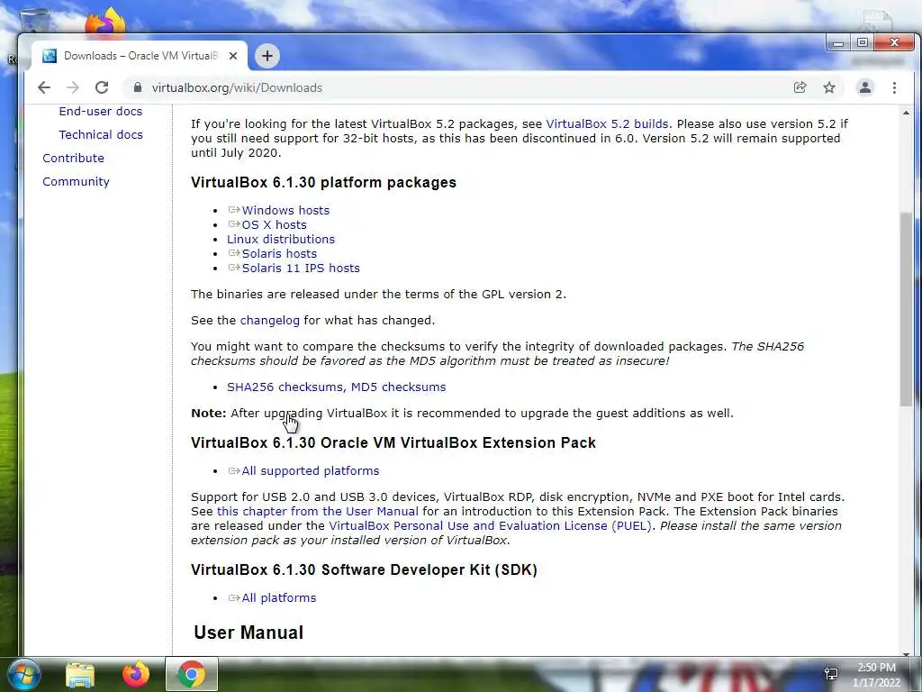922x692 pixels.
Task: Open the Chrome profile avatar menu
Action: (865, 87)
